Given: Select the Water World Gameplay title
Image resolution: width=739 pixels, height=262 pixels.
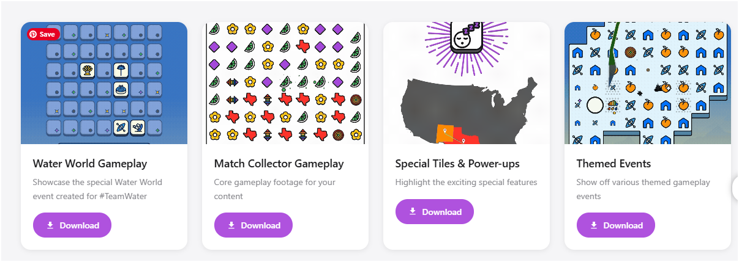Looking at the screenshot, I should click(x=90, y=164).
